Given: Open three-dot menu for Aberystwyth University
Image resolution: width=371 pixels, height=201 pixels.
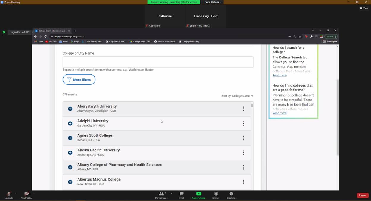Looking at the screenshot, I should click(243, 109).
